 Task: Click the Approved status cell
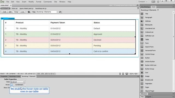pyautogui.click(x=114, y=34)
